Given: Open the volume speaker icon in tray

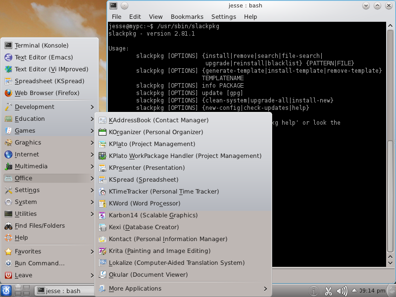Looking at the screenshot, I should (x=342, y=291).
